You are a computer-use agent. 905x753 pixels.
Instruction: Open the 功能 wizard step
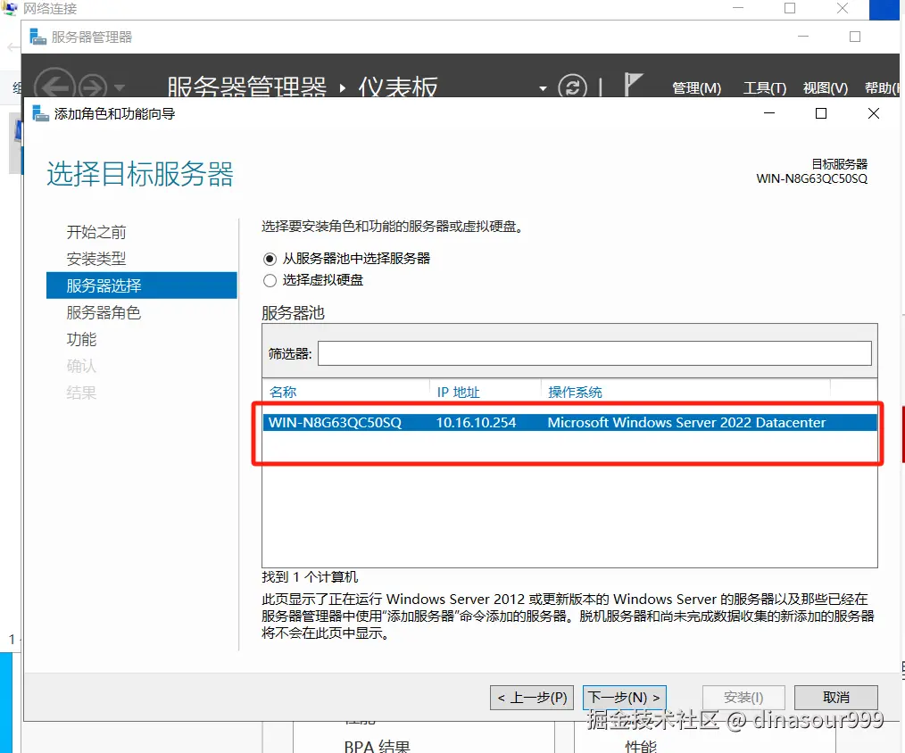click(x=81, y=339)
